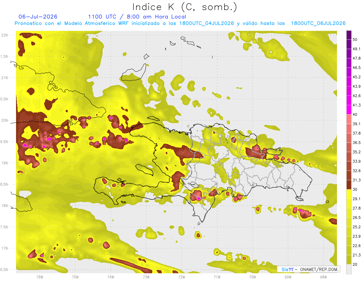This screenshot has height=281, width=363.
Task: Click the 'SisTT - ONAMET/REP.DOM.' credit label
Action: point(309,269)
